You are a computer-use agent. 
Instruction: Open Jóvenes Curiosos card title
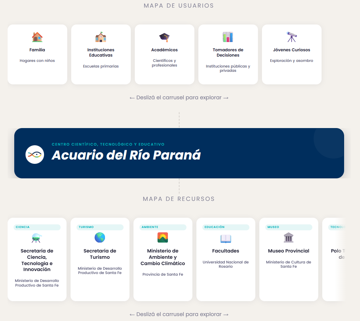point(291,50)
